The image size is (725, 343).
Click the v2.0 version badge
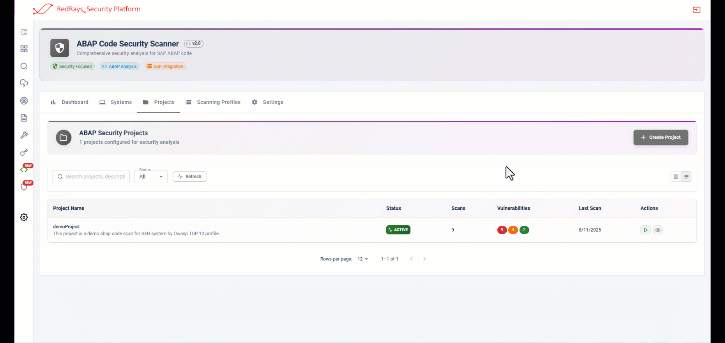click(194, 44)
